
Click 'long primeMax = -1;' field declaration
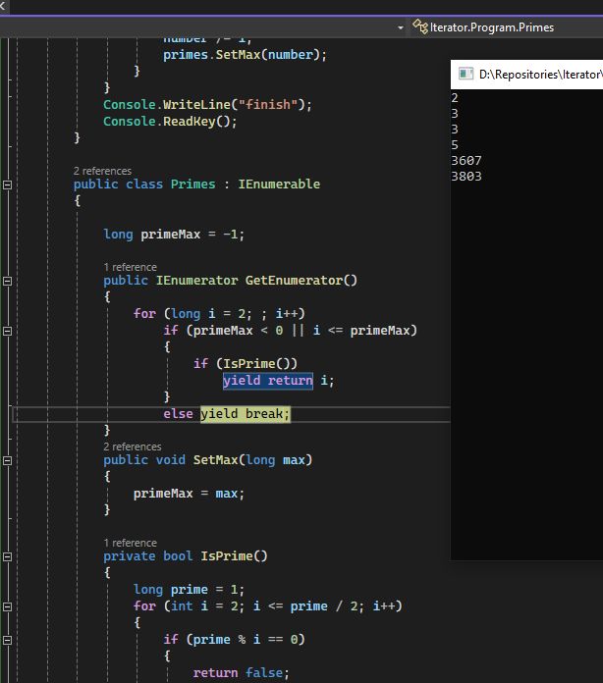coord(174,235)
